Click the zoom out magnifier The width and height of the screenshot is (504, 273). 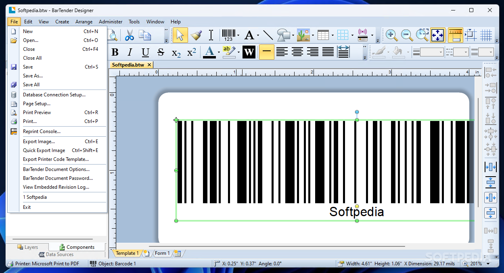pyautogui.click(x=407, y=35)
